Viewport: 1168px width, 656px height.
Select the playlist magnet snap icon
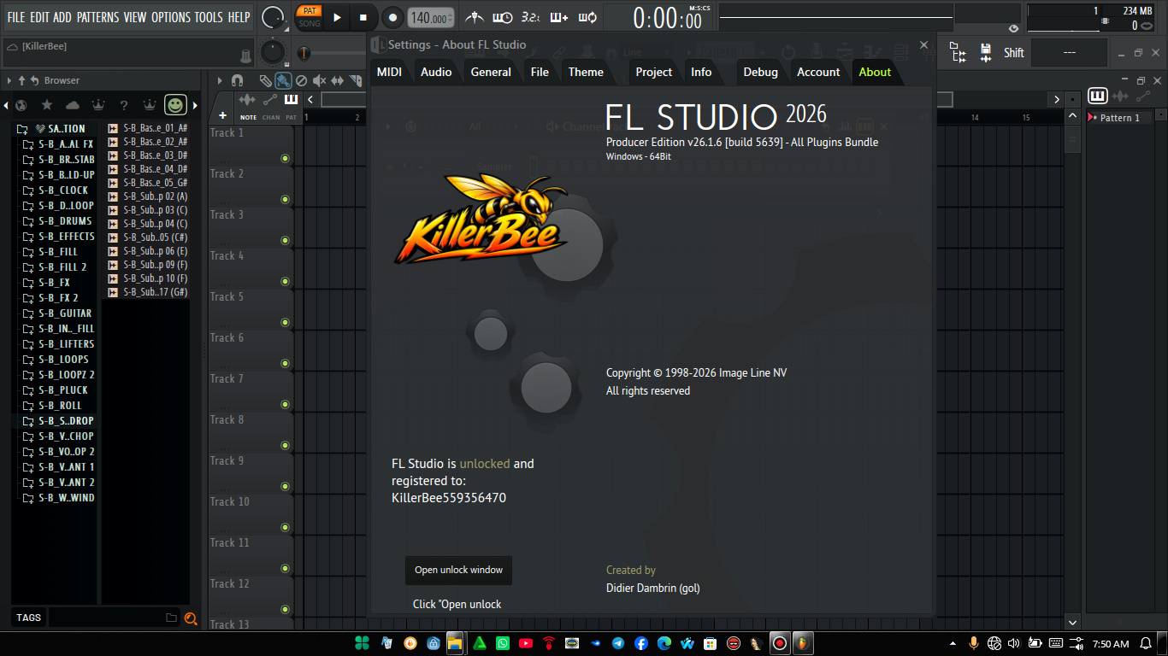click(x=238, y=80)
